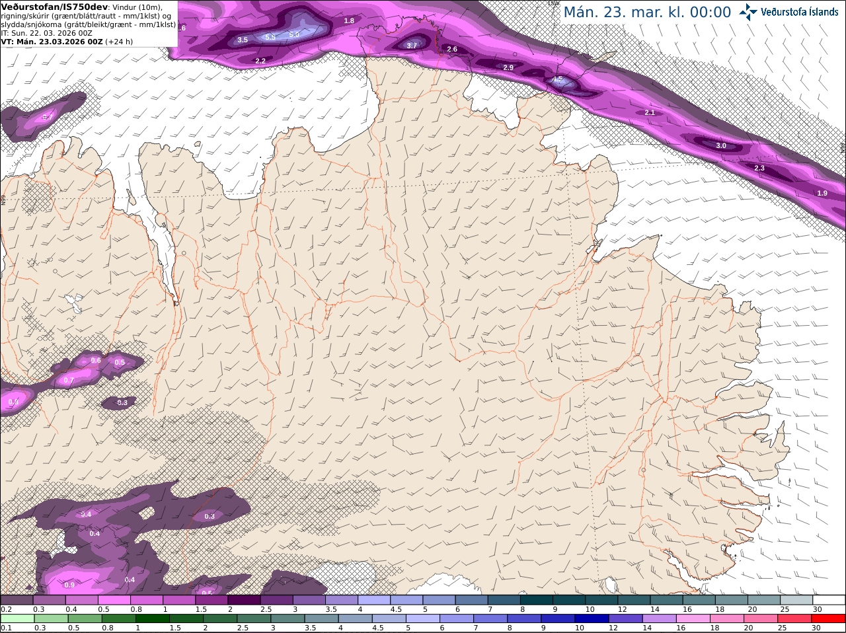846x633 pixels.
Task: Click the 3.0 snowfall value label
Action: point(721,145)
